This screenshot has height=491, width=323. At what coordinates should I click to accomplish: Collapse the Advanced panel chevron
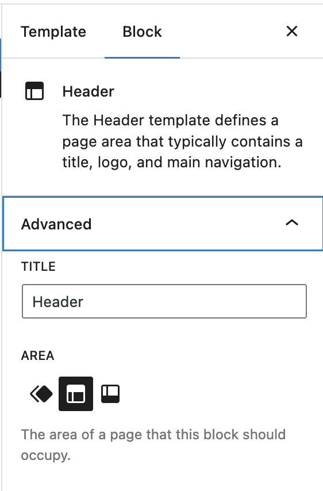pos(292,223)
